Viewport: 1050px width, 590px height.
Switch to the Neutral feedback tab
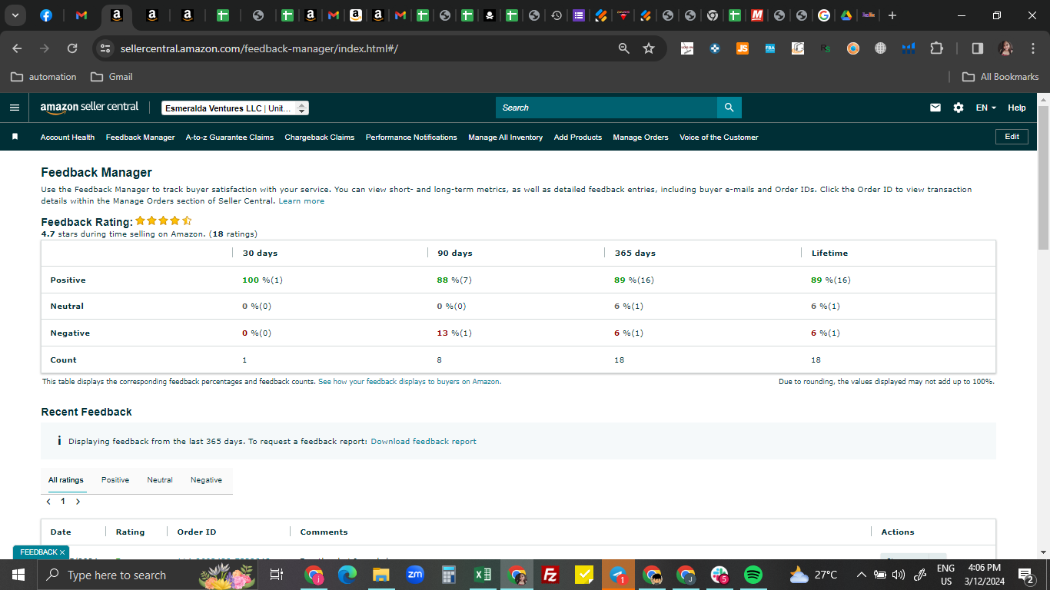pyautogui.click(x=160, y=480)
